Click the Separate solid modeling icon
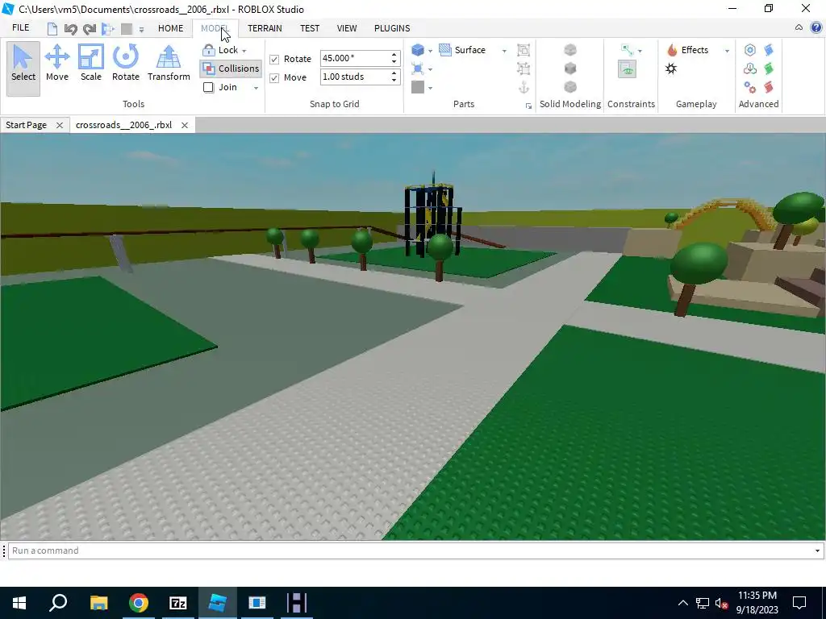 pyautogui.click(x=570, y=87)
